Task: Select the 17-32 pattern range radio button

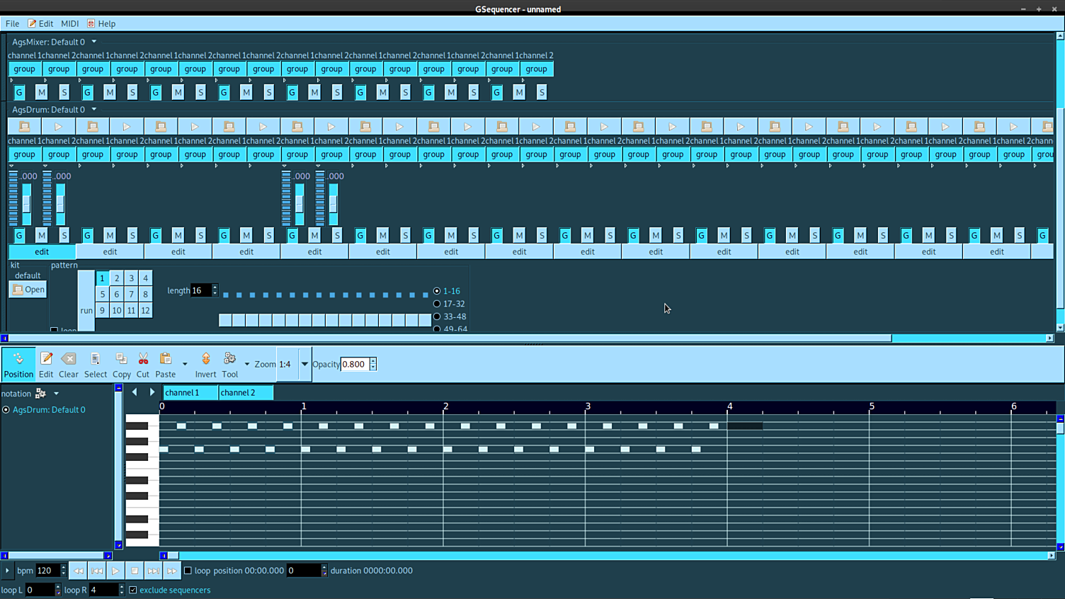Action: tap(437, 304)
